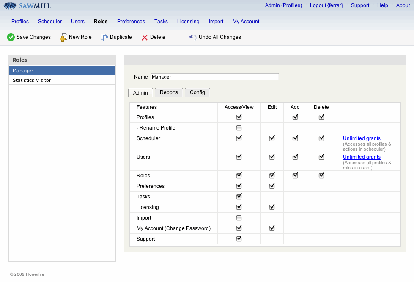Image resolution: width=414 pixels, height=282 pixels.
Task: Open Unlimited grants link for Scheduler
Action: tap(362, 138)
